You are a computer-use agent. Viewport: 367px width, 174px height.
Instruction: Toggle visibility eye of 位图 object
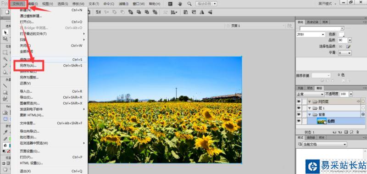tap(299, 121)
